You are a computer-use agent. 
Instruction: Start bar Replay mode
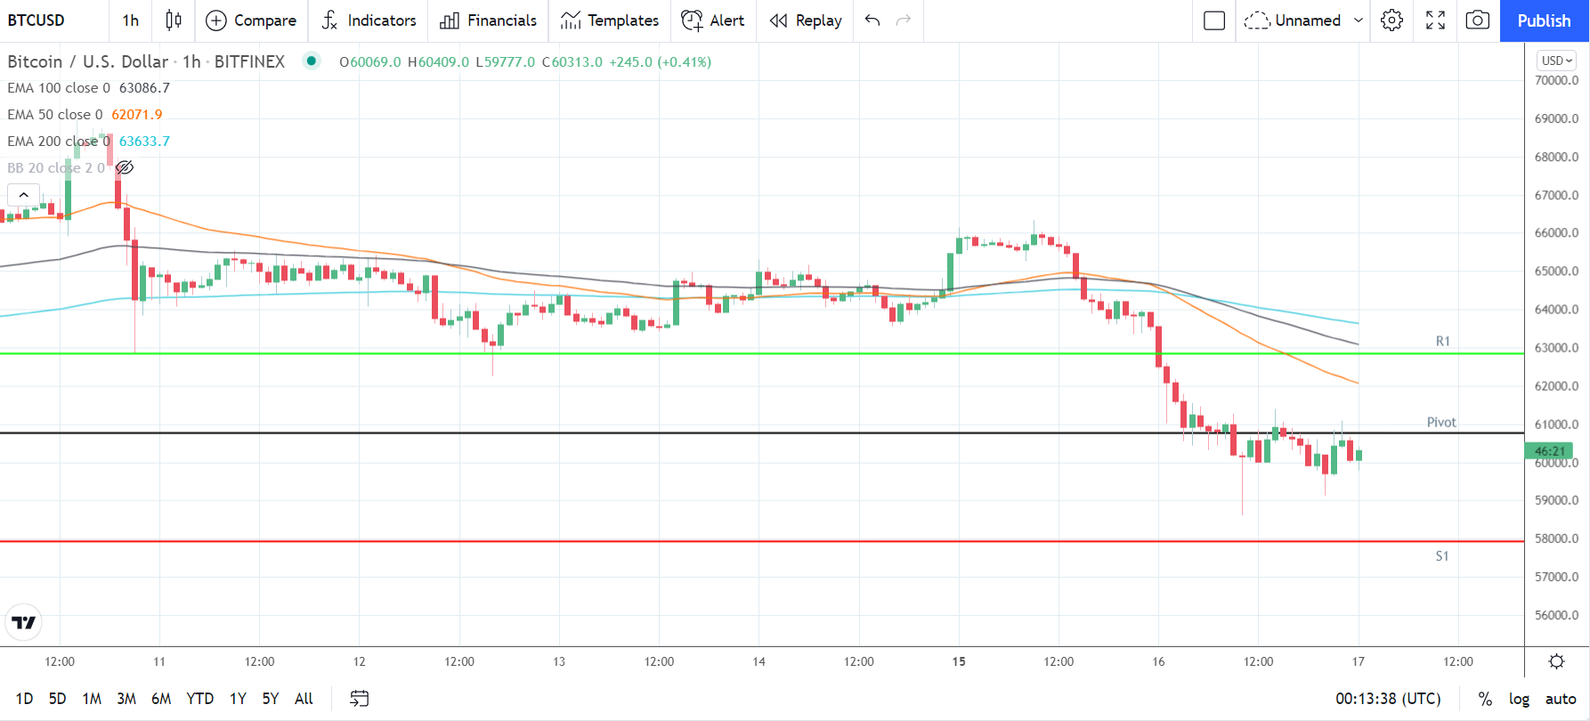(x=806, y=20)
